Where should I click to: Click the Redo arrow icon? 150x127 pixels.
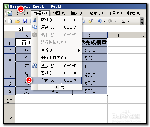pos(110,21)
